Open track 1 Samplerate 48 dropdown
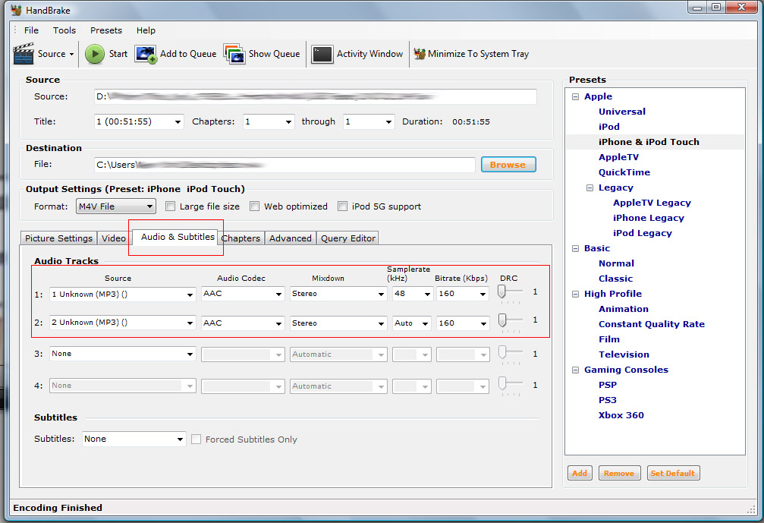 click(412, 294)
